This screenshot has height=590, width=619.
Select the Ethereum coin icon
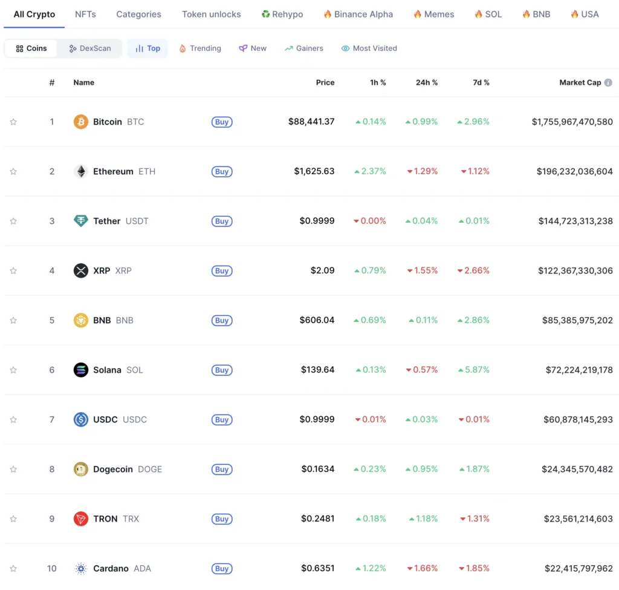[80, 171]
